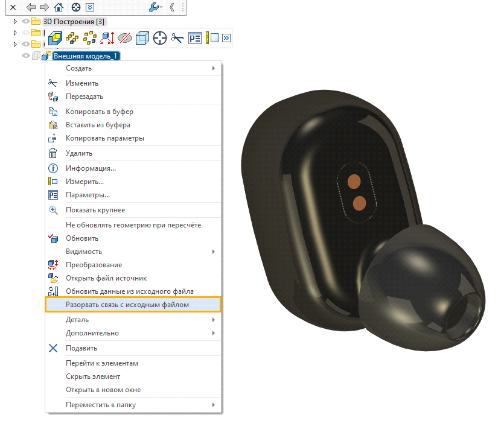Image resolution: width=501 pixels, height=438 pixels.
Task: Select 'Открыть файл источник' from the context menu
Action: tap(106, 278)
